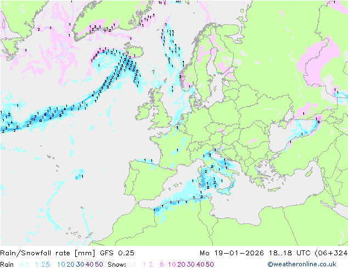The height and width of the screenshot is (269, 348).
Task: Click the 'GFS 0.25' model label
Action: [x=117, y=253]
